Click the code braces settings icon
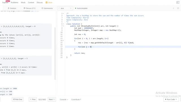181x102 pixels. (x=178, y=8)
